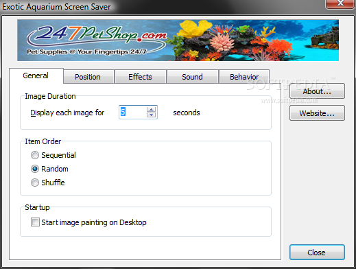Click the 'Display each image for' label

click(67, 113)
